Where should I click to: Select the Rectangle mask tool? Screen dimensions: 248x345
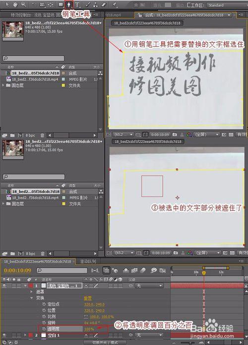(x=61, y=4)
